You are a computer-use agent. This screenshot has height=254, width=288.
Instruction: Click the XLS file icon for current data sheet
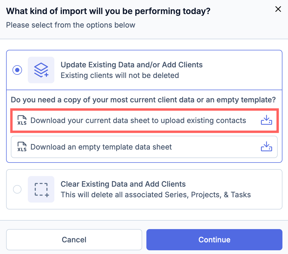click(22, 120)
